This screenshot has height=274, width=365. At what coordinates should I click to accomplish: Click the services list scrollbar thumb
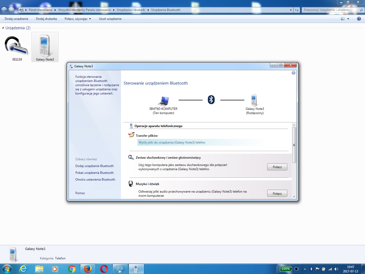(294, 145)
